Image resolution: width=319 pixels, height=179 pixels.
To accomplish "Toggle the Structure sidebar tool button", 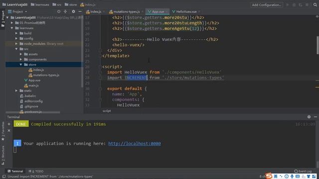I will [x=3, y=155].
